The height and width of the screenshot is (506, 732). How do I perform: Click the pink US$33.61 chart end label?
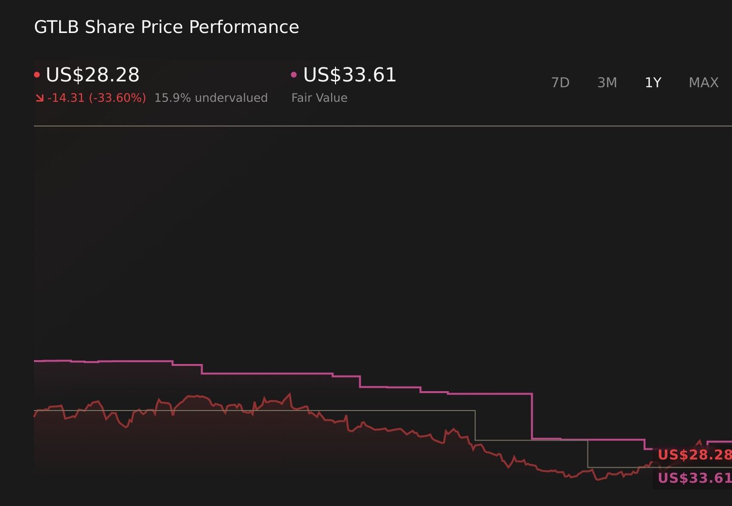pos(694,478)
